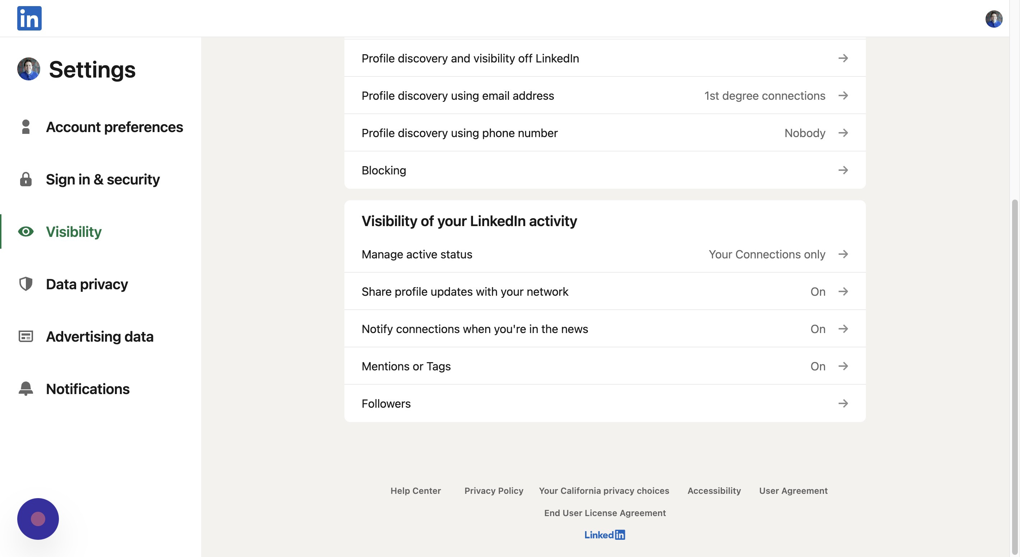
Task: Click the LinkedIn logo in header
Action: click(x=29, y=18)
